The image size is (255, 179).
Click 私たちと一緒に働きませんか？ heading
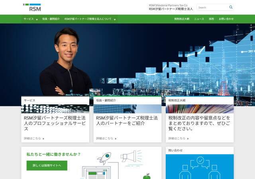pyautogui.click(x=53, y=154)
